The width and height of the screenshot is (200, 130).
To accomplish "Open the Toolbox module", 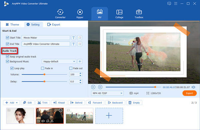I will coord(139,14).
